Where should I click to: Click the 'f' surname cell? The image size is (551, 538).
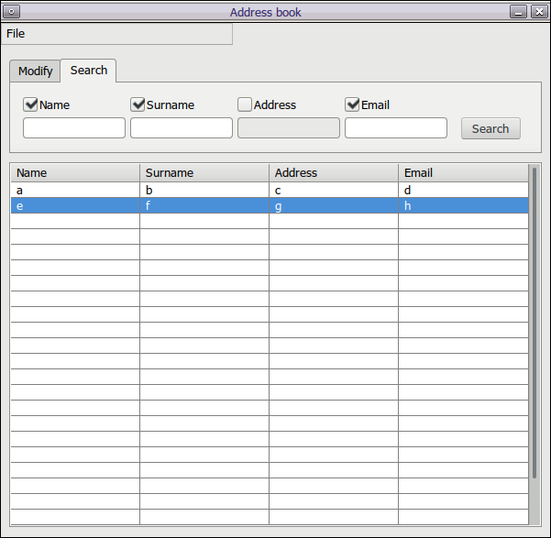(204, 205)
